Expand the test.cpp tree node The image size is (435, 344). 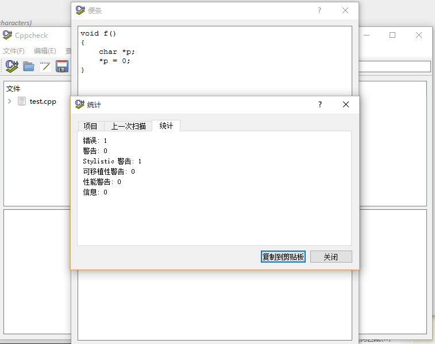(x=10, y=101)
